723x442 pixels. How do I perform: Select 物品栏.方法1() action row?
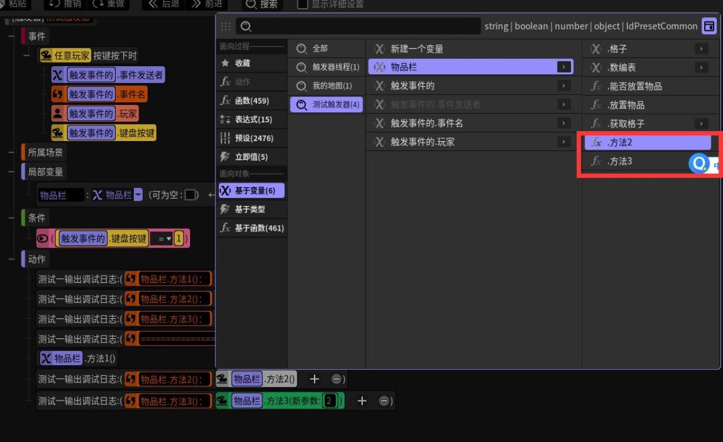point(78,358)
